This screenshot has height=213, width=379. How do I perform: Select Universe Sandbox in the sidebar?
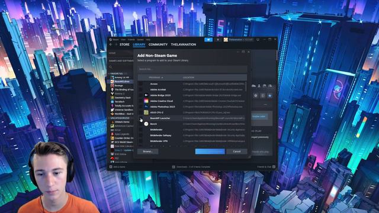click(x=122, y=109)
